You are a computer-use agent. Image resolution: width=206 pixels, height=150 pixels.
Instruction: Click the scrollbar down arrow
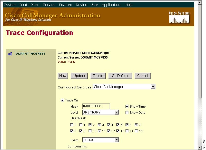(200, 147)
